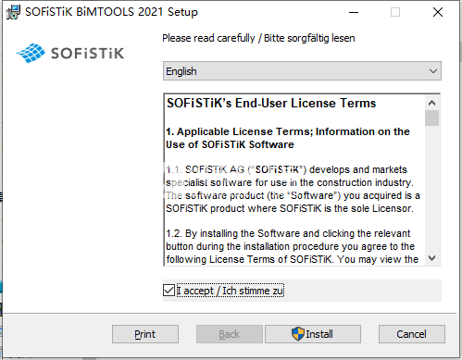
Task: Click the scroll down arrow of license text
Action: [431, 258]
